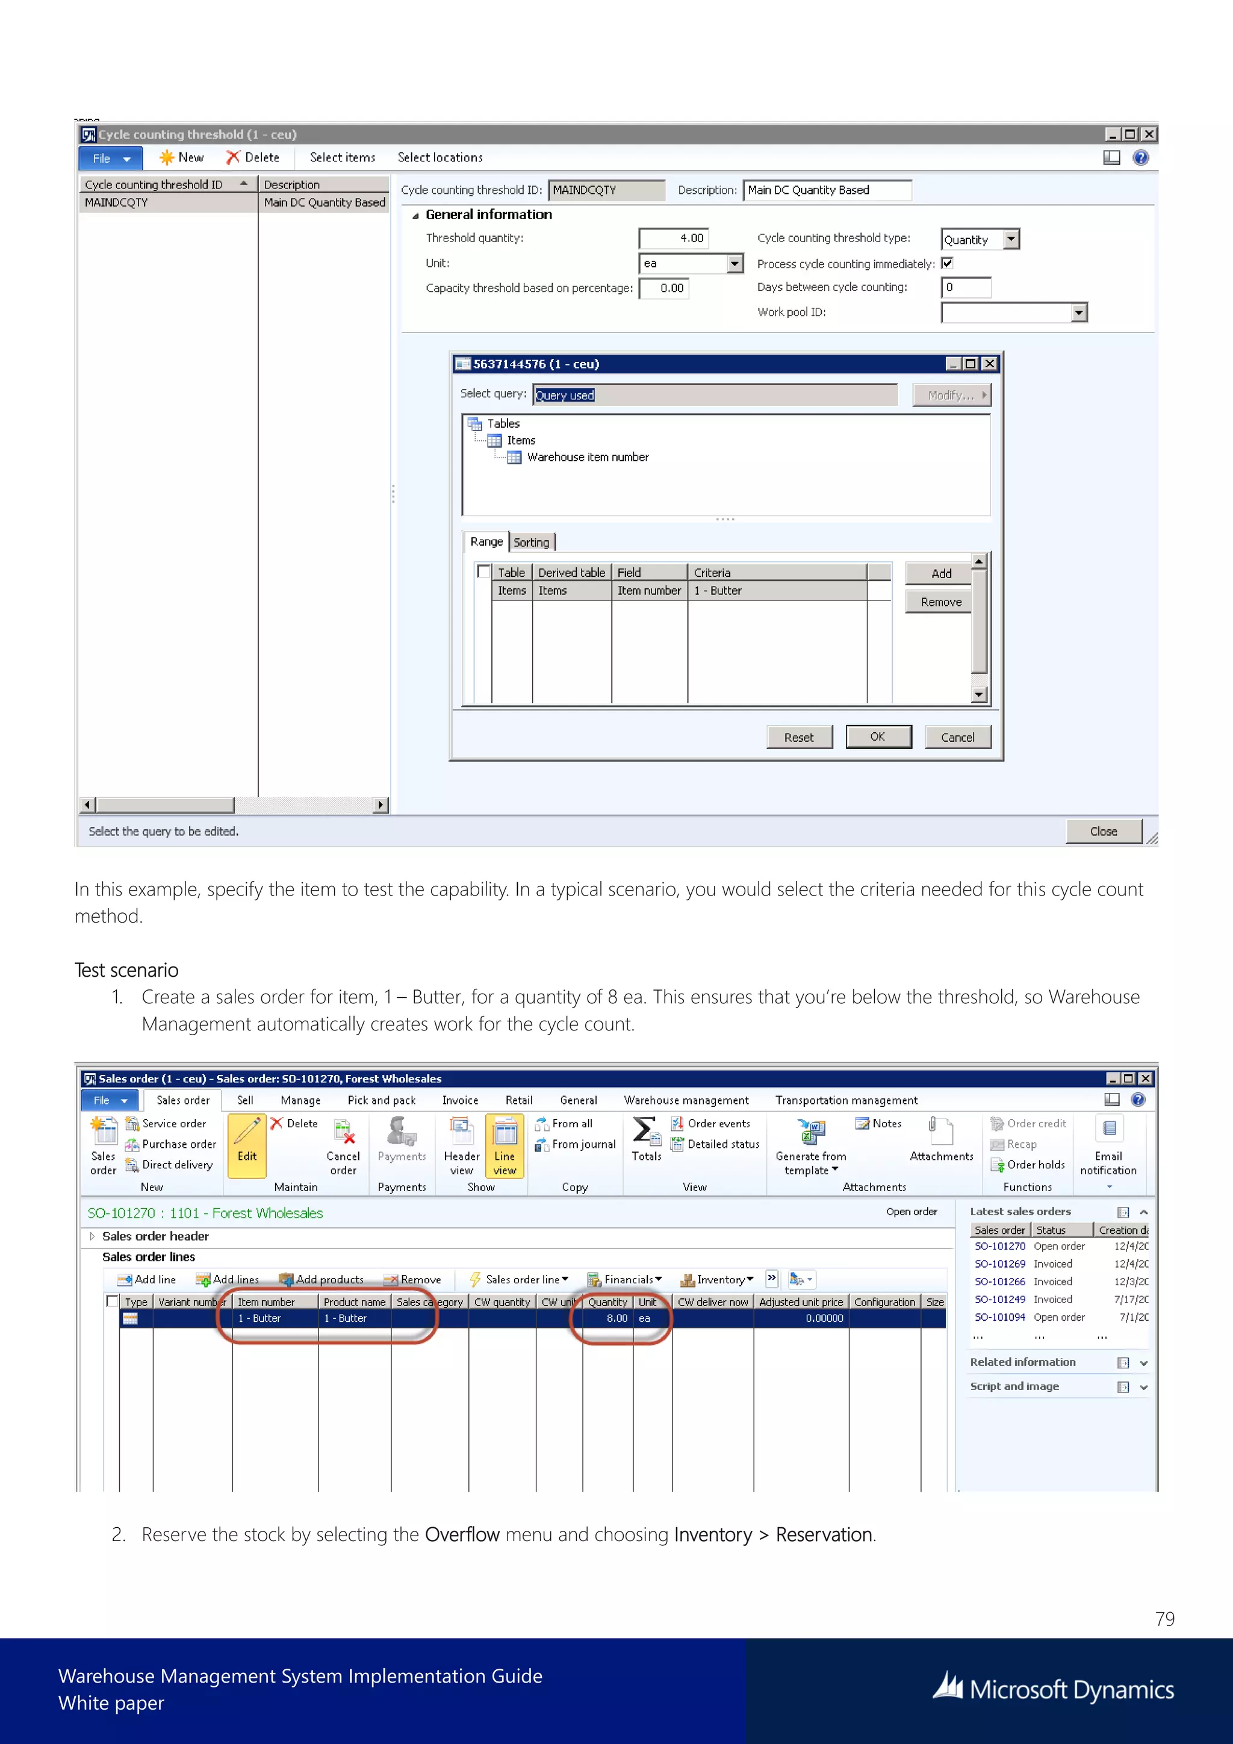This screenshot has height=1744, width=1233.
Task: Toggle select-all checkbox in sales order lines grid
Action: pos(113,1300)
